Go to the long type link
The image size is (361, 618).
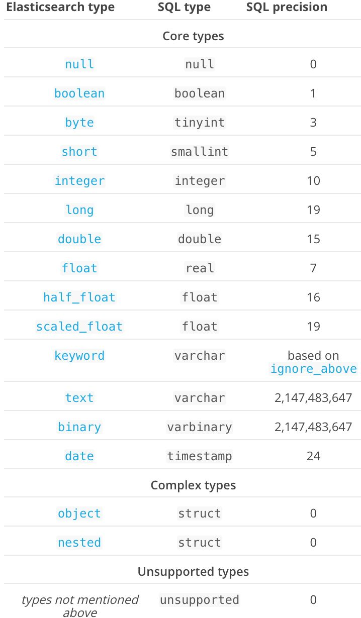point(79,210)
